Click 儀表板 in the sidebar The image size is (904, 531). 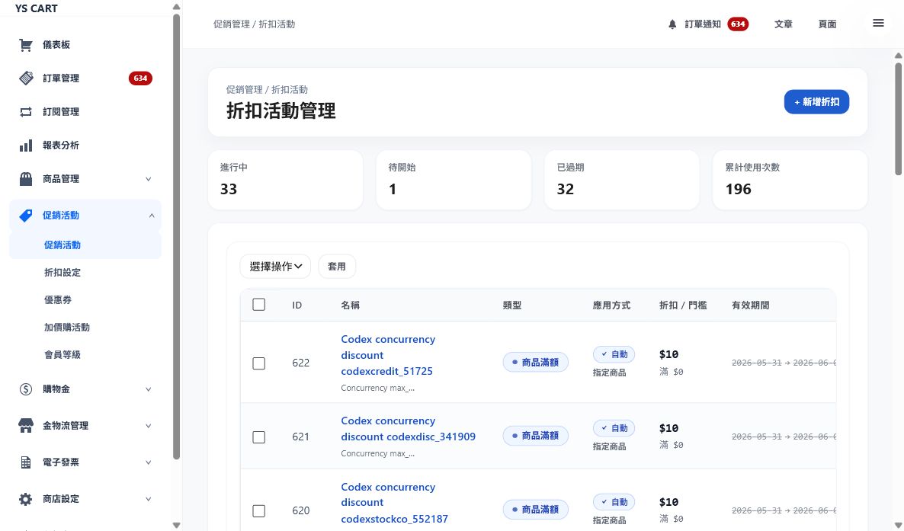tap(56, 45)
